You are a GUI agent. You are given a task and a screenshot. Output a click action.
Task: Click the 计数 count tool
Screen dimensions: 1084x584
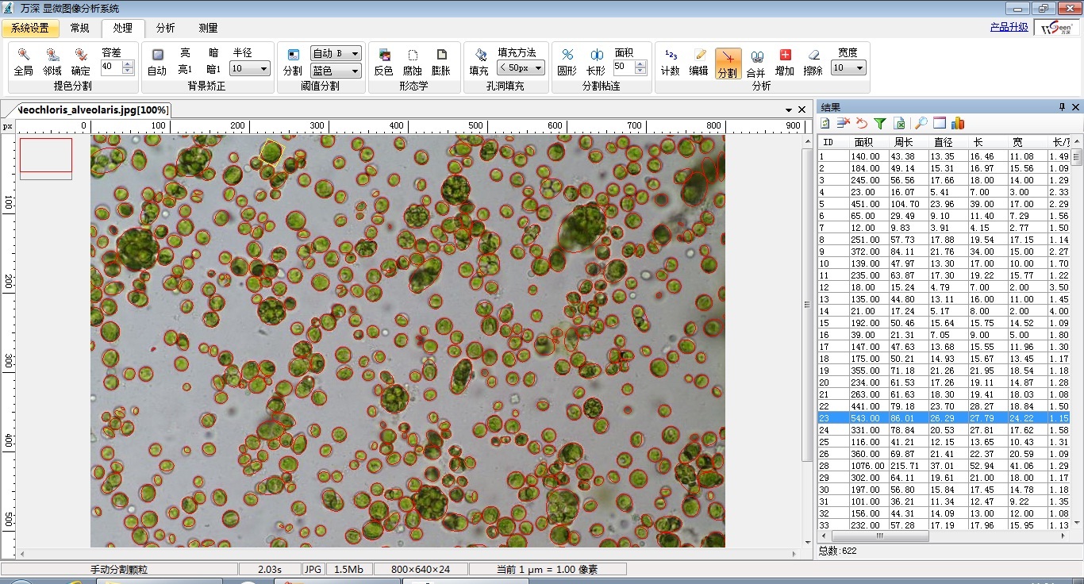coord(671,62)
